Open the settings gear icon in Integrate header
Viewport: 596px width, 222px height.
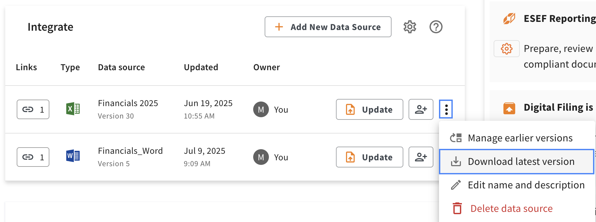point(410,27)
